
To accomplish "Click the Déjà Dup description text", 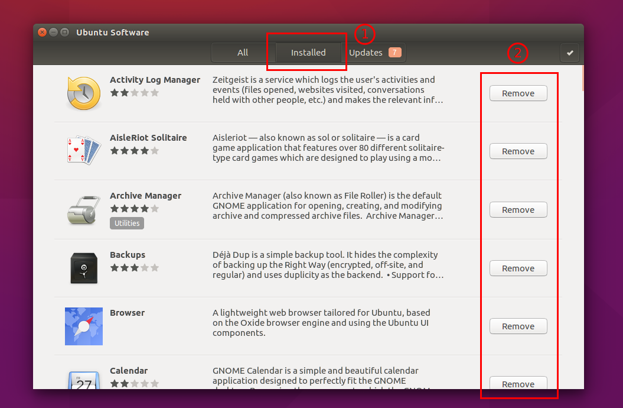I will tap(328, 265).
